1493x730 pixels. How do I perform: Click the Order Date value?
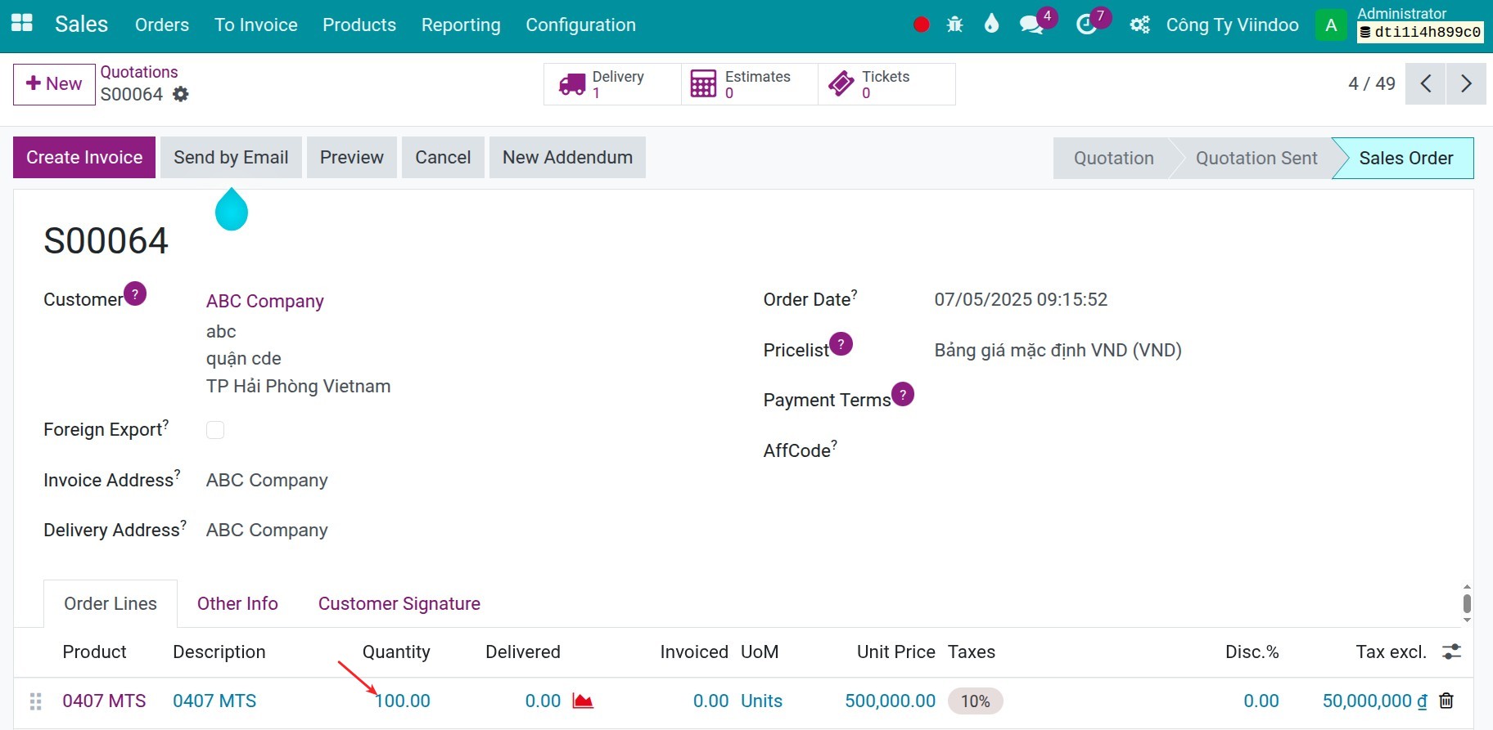(1021, 299)
